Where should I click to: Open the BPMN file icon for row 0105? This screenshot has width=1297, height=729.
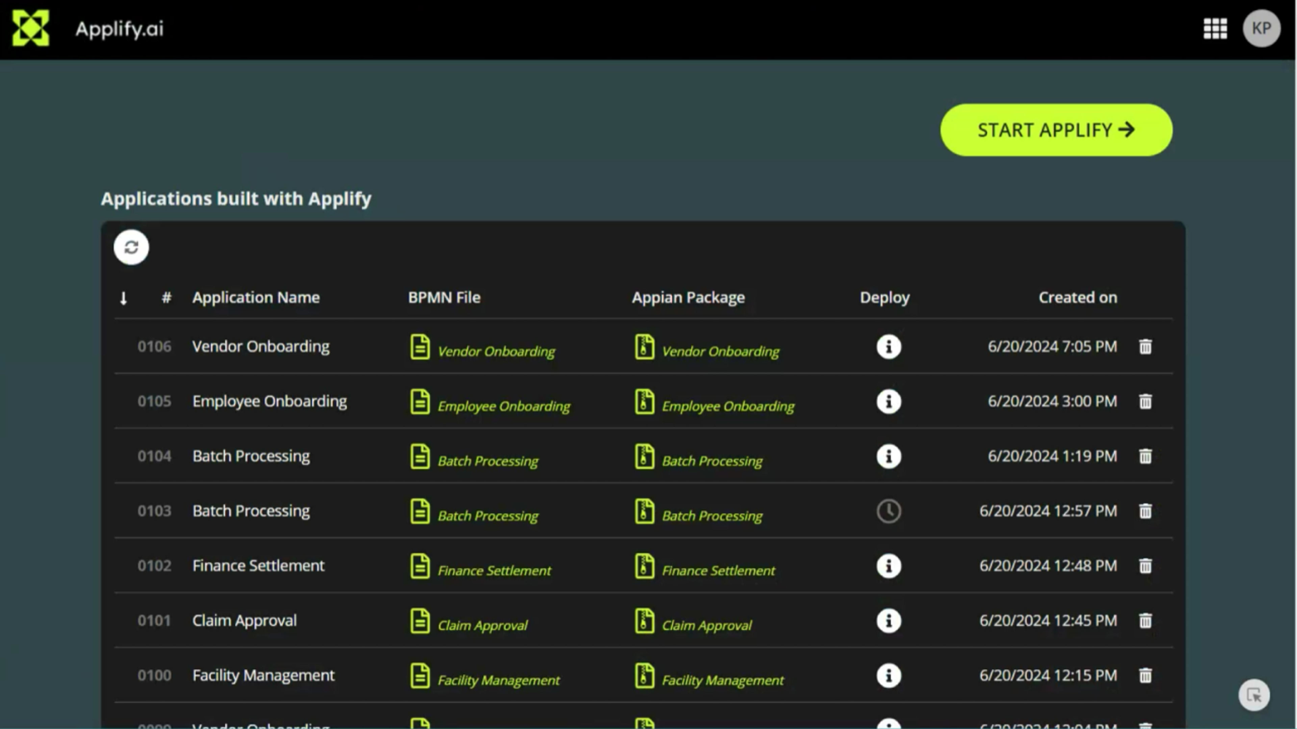point(420,402)
